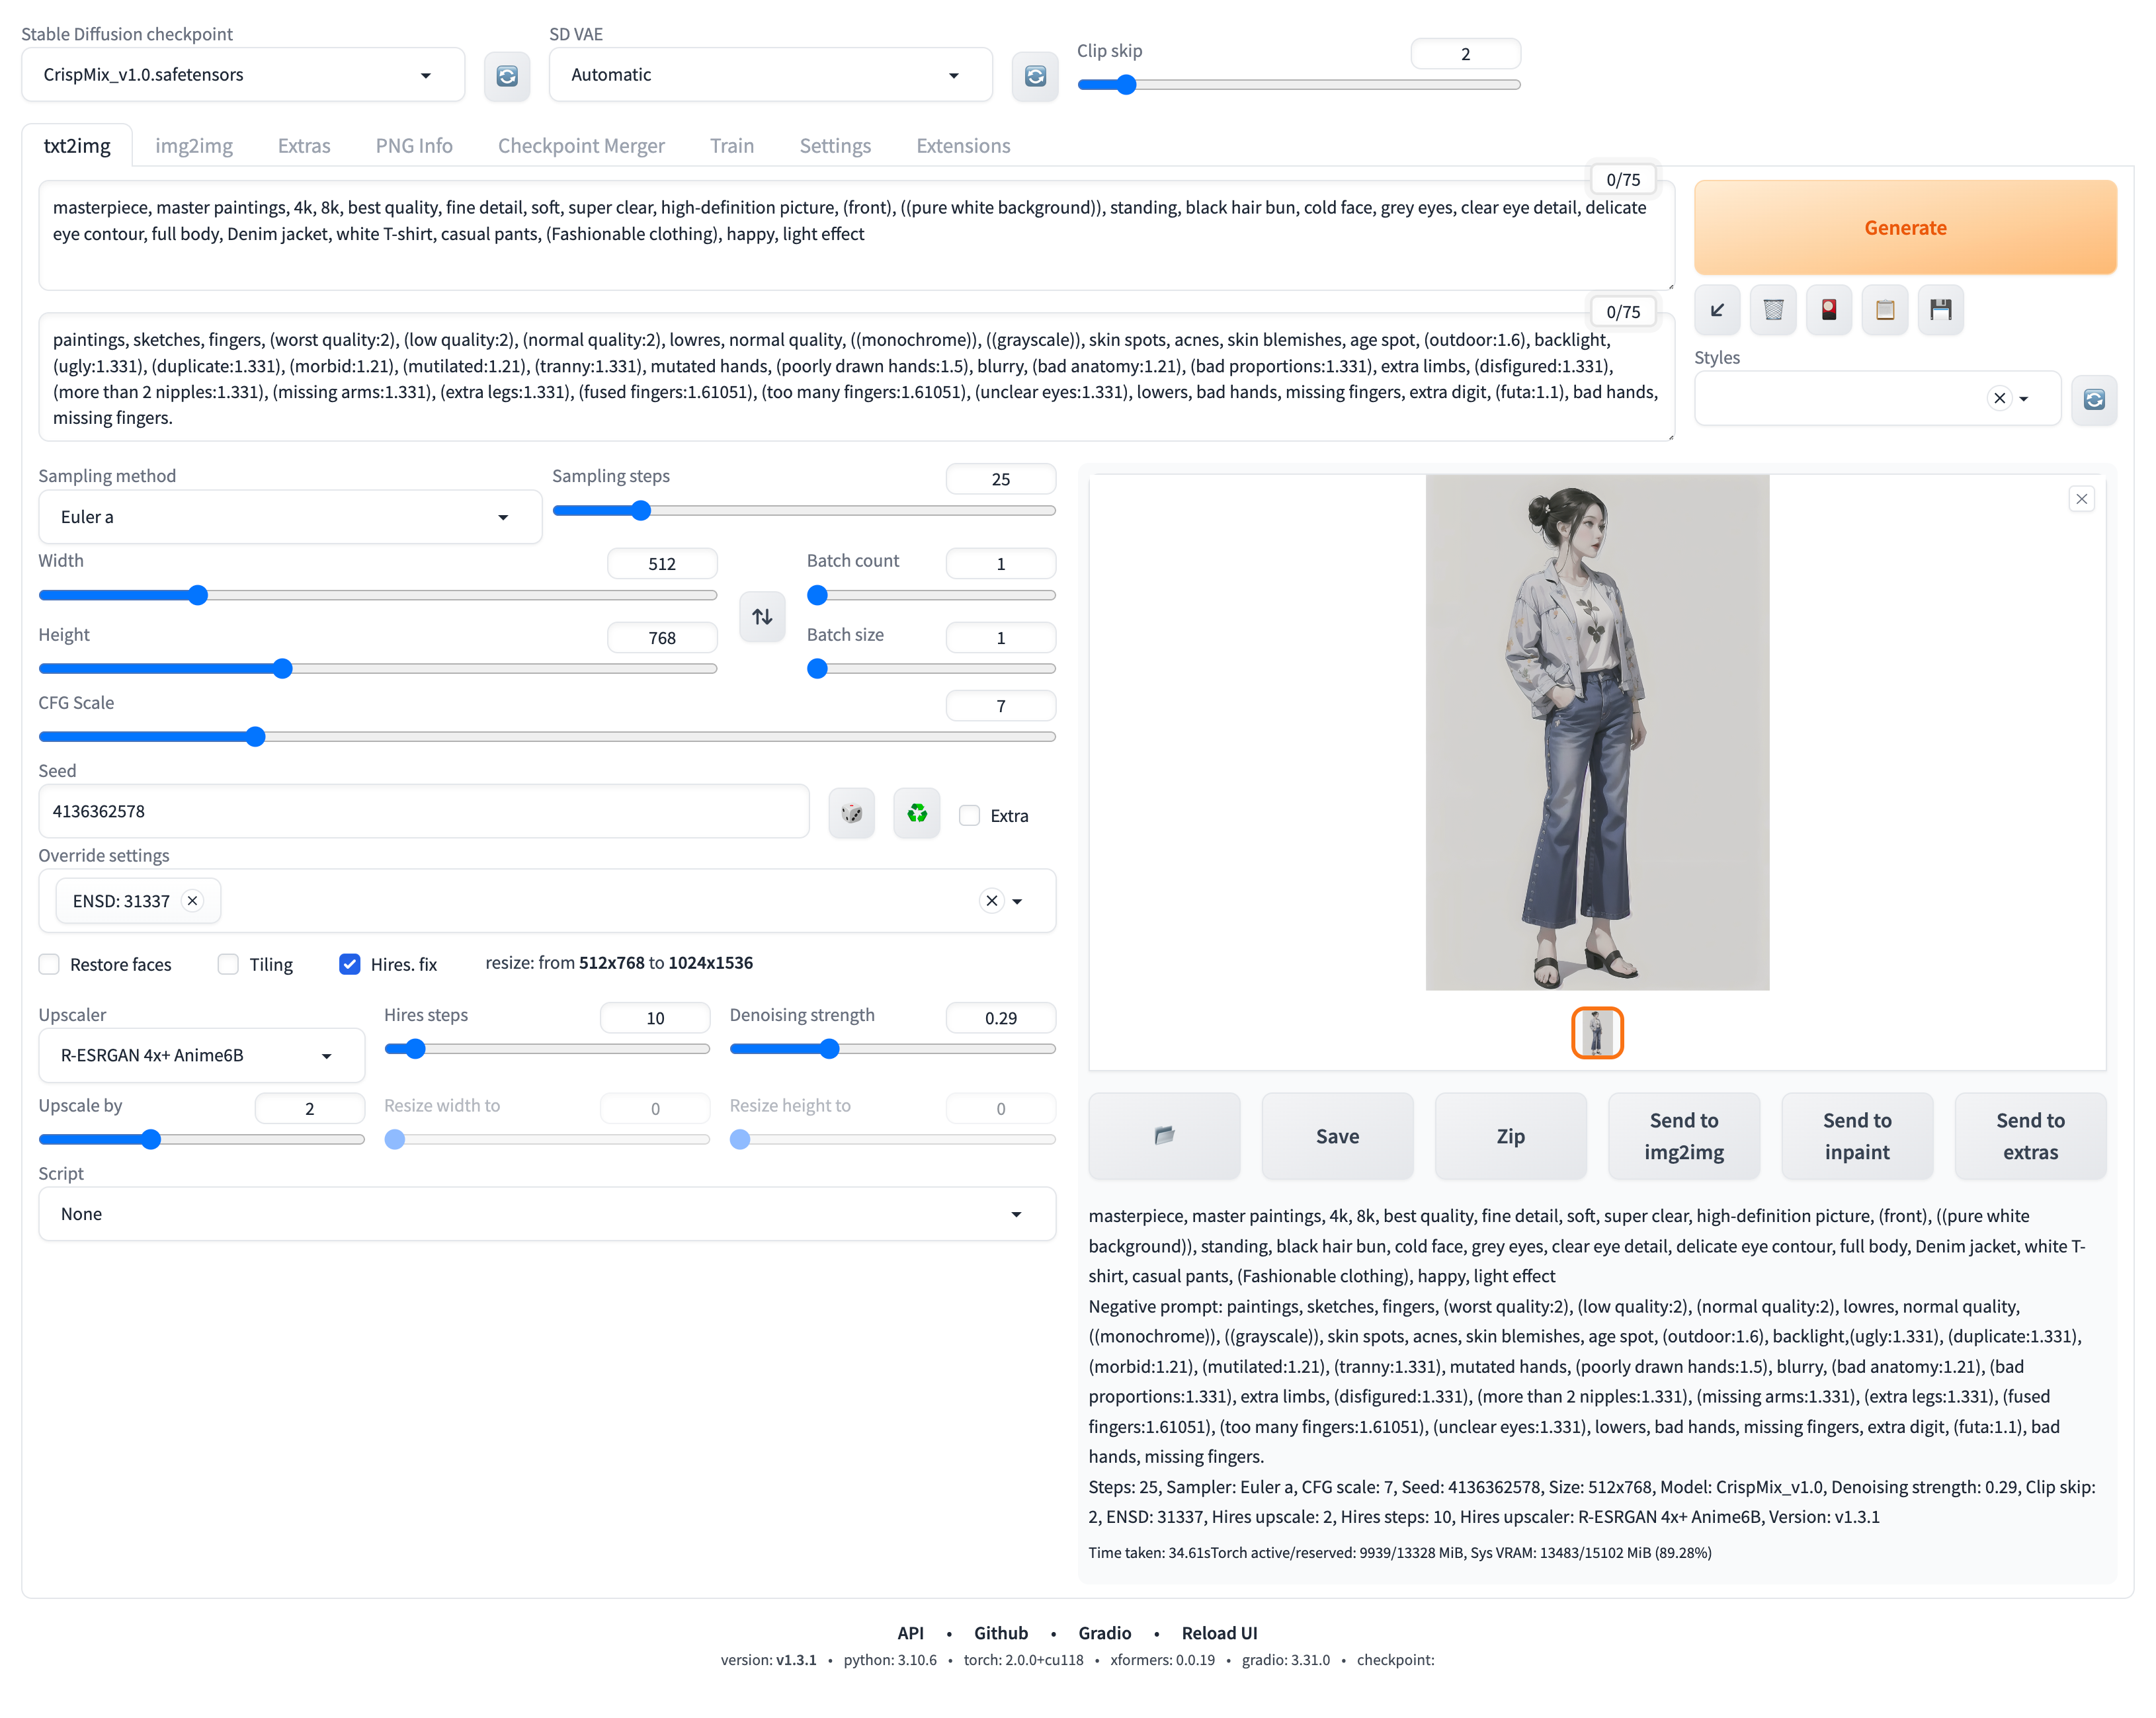
Task: Reuse last seed via recycle icon
Action: point(916,813)
